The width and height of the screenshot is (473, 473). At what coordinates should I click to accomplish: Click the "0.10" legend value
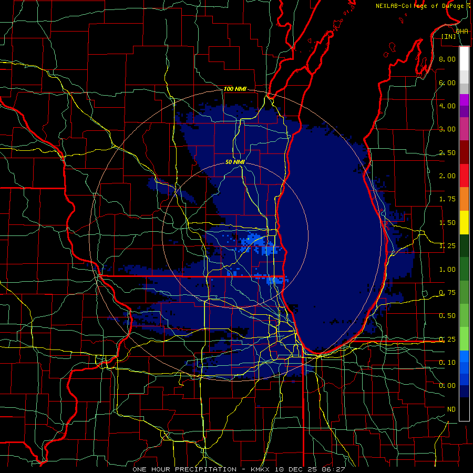pos(447,362)
